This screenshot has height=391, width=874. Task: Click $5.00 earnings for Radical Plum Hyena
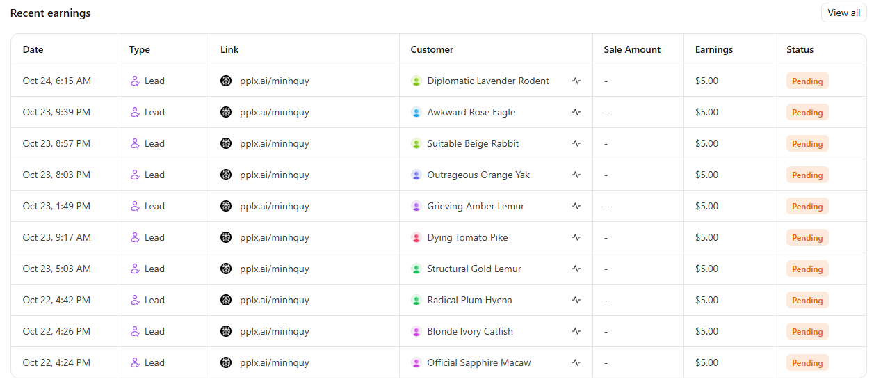tap(707, 300)
